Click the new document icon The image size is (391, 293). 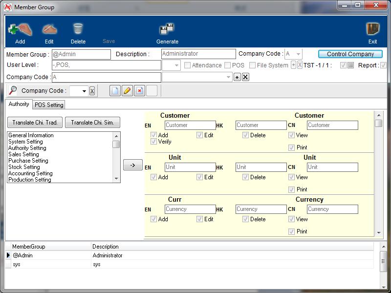[115, 91]
